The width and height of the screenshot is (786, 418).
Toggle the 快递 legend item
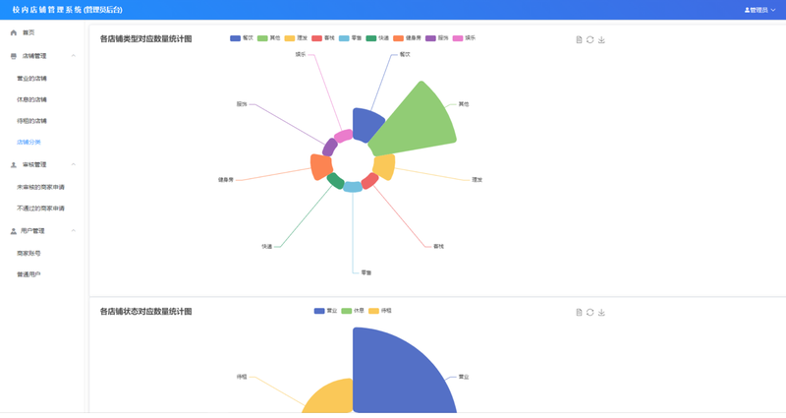point(377,38)
